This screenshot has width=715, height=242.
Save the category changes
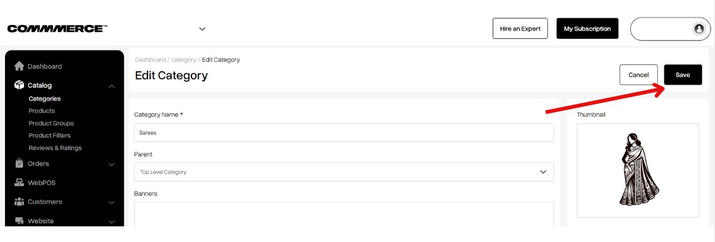pos(682,75)
